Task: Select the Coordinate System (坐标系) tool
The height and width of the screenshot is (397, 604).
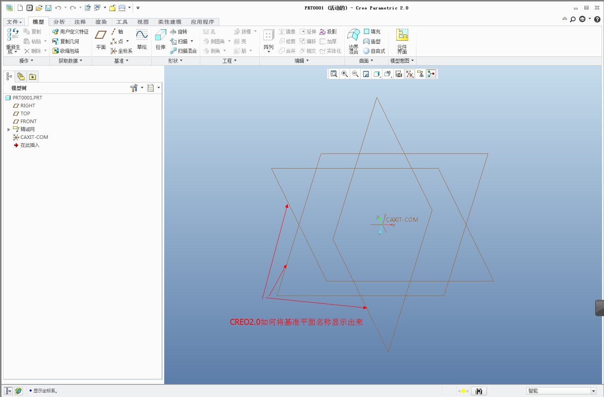Action: (x=122, y=51)
